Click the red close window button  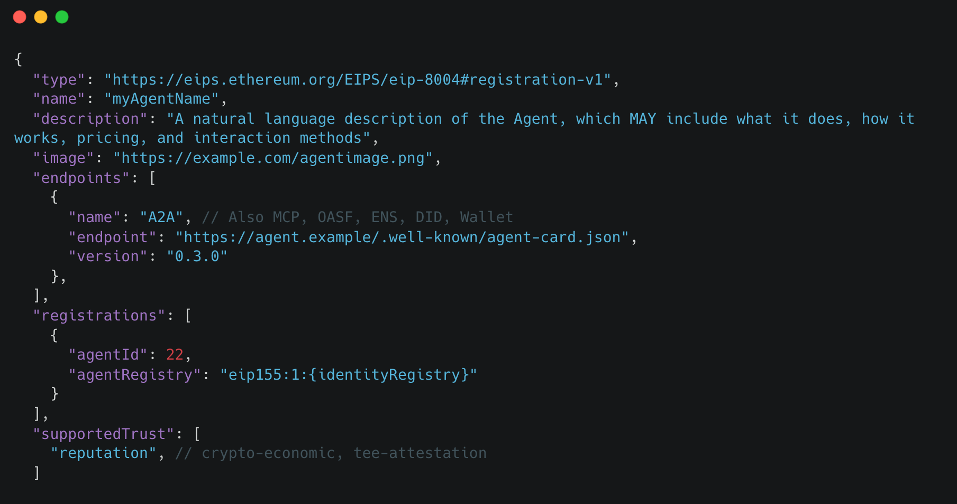coord(20,17)
